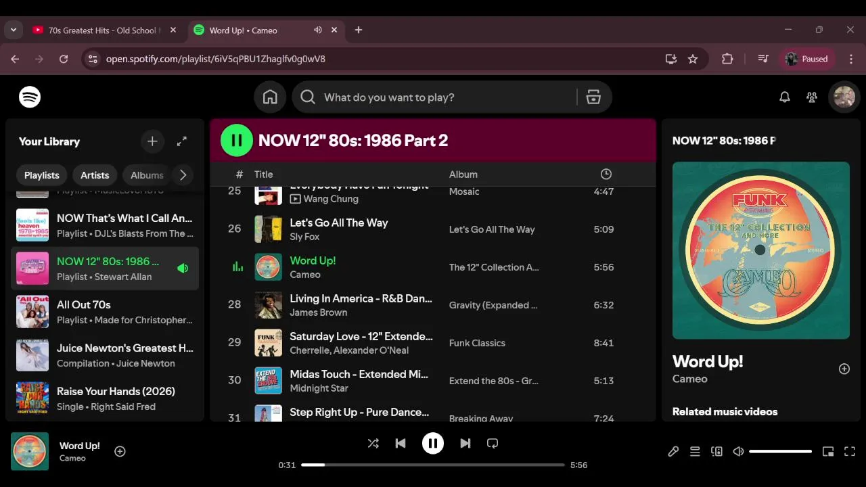Image resolution: width=866 pixels, height=487 pixels.
Task: Open Word Up! album cover in Now Playing panel
Action: (x=761, y=250)
